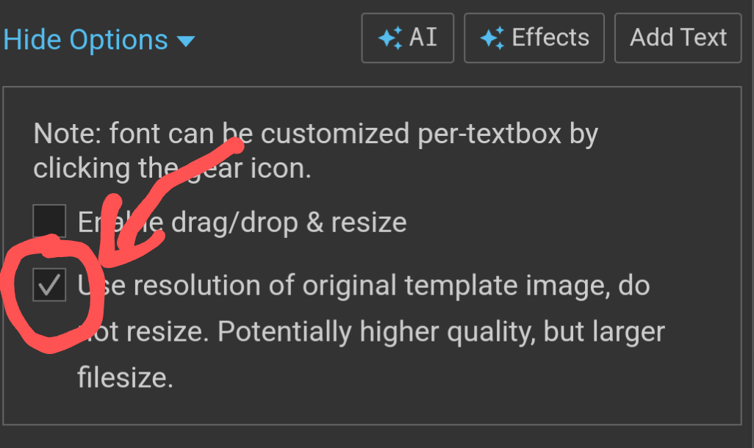Screen dimensions: 754x448
Task: Open the AI generation options
Action: pyautogui.click(x=407, y=38)
